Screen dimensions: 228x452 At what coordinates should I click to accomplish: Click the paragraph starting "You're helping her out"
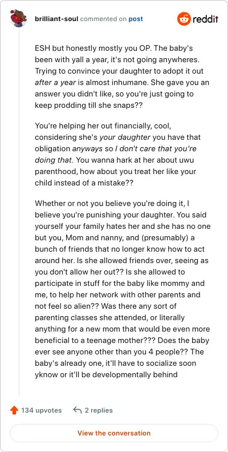[x=120, y=154]
